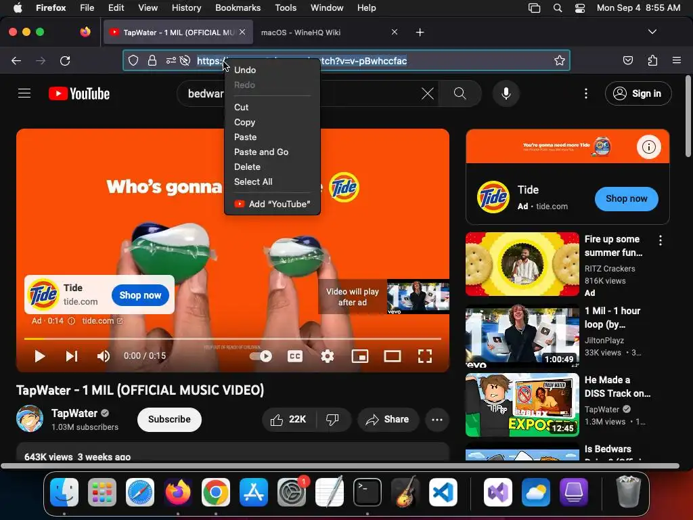Mute the video using the speaker icon
Screen dimensions: 693x520
pyautogui.click(x=104, y=356)
